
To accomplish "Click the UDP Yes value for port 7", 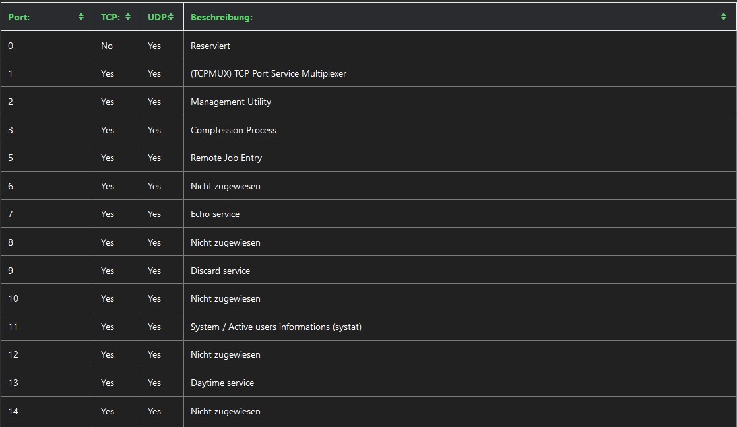I will (154, 214).
